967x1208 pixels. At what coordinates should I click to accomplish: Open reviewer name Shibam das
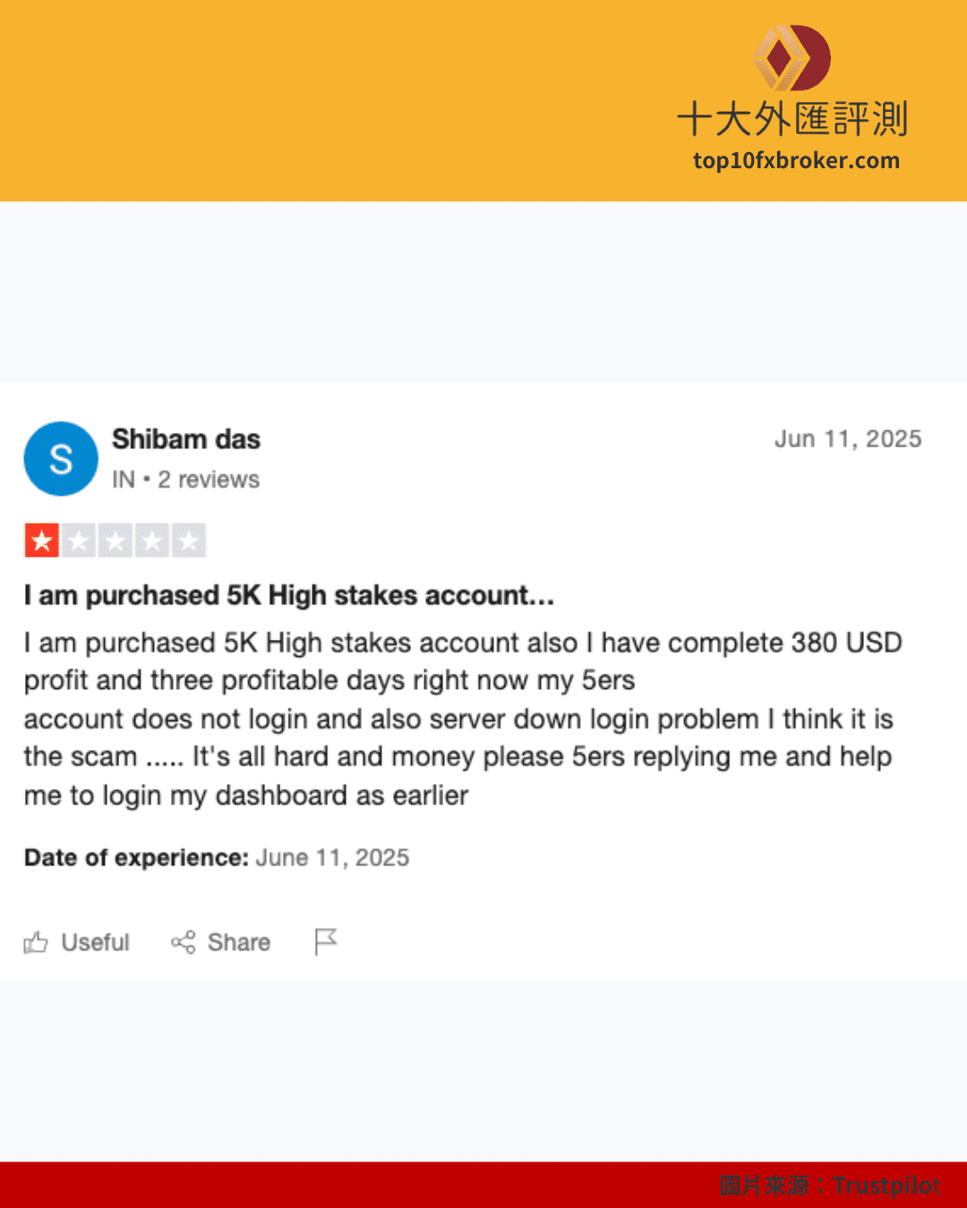(186, 439)
